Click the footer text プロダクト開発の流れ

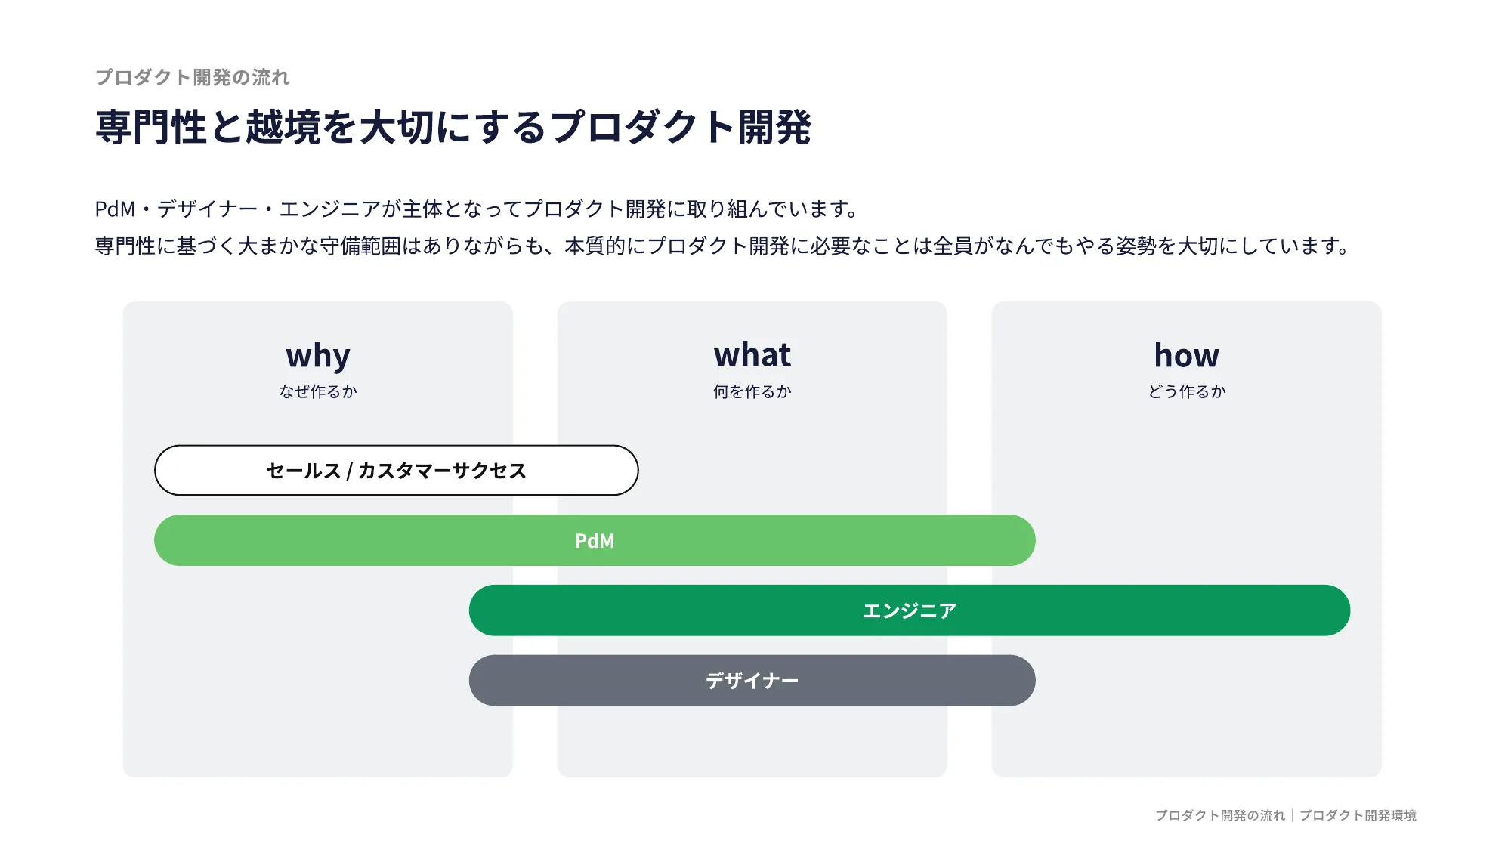(x=1220, y=815)
